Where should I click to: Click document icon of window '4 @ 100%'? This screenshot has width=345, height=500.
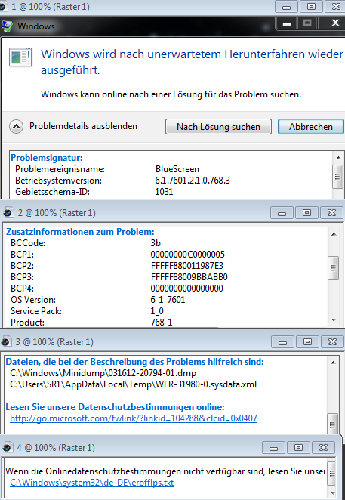point(8,448)
